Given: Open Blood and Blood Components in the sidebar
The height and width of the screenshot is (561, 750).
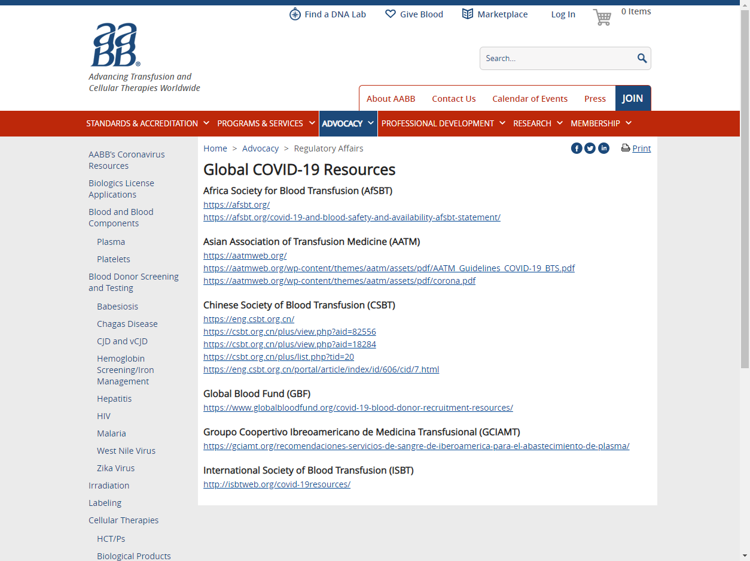Looking at the screenshot, I should coord(121,217).
